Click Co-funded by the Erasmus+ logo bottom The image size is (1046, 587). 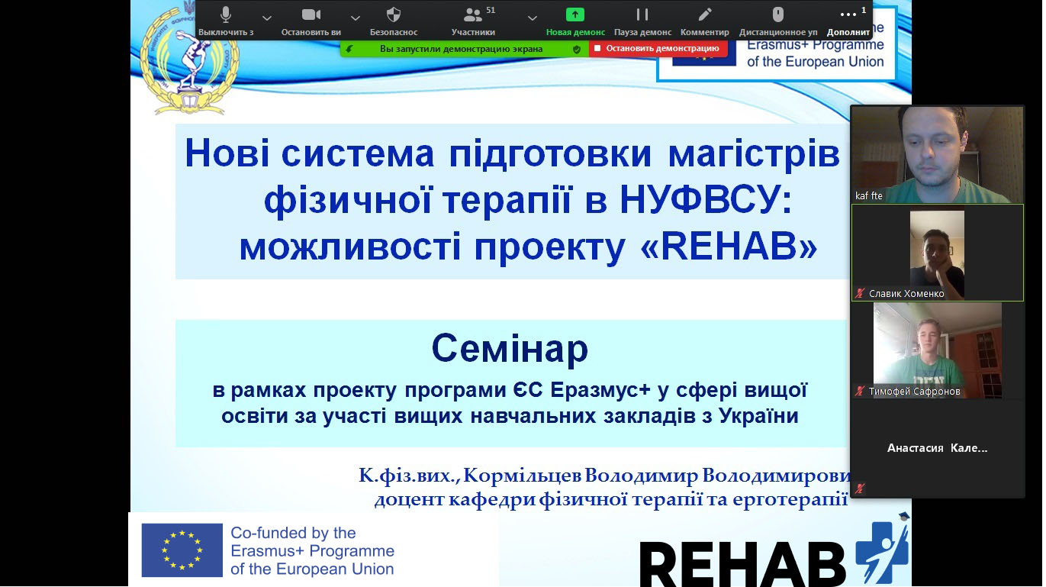(269, 550)
